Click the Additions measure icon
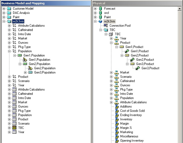 tap(117, 106)
